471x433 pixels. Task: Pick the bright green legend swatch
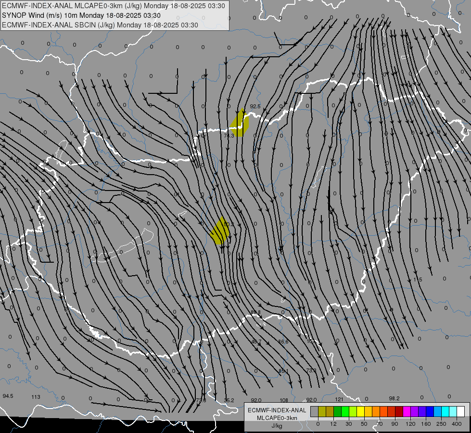pos(345,412)
